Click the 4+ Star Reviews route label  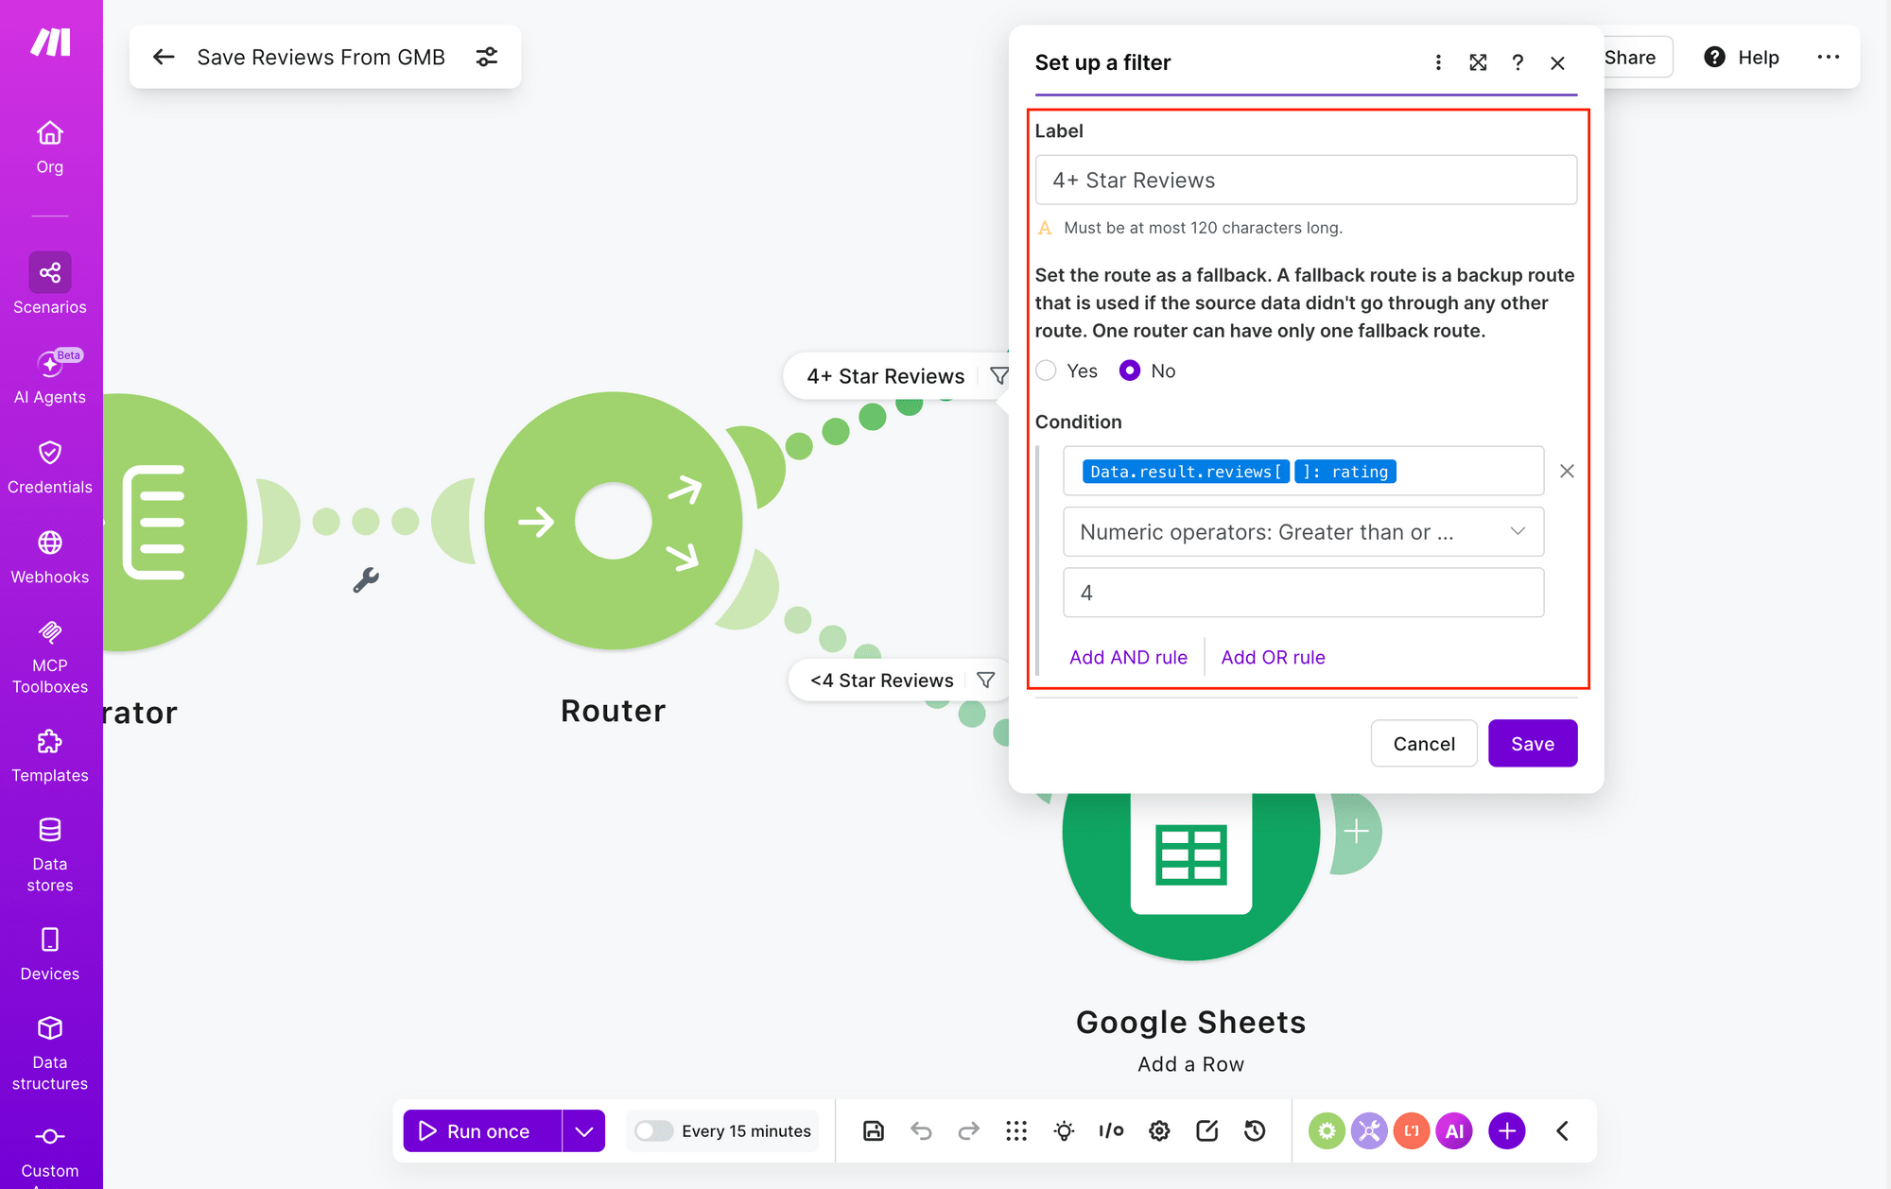coord(885,376)
